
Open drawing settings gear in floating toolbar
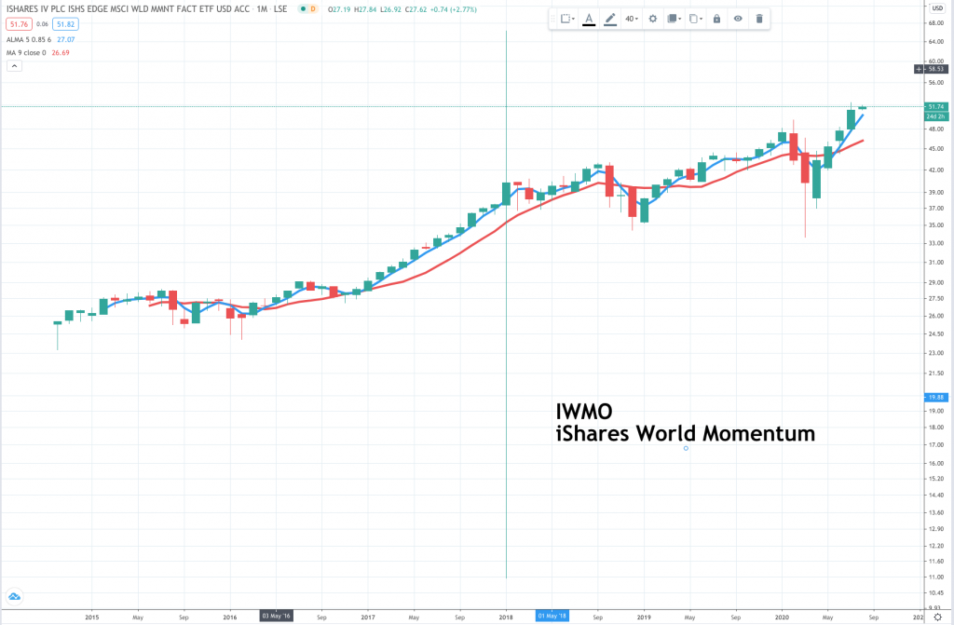click(x=653, y=19)
